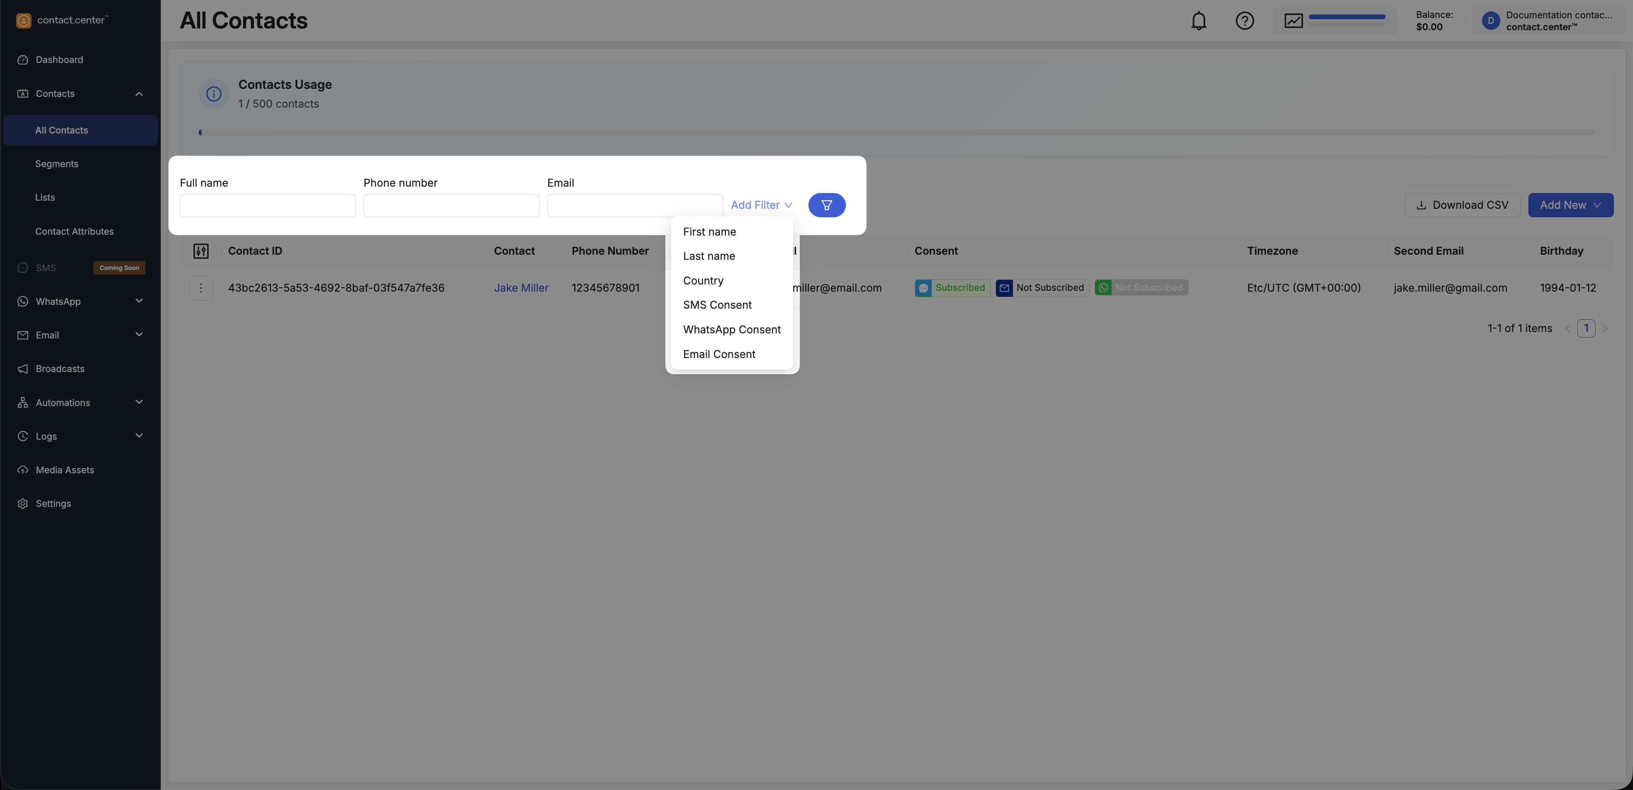This screenshot has width=1633, height=790.
Task: Select Country from the filter menu
Action: click(703, 281)
